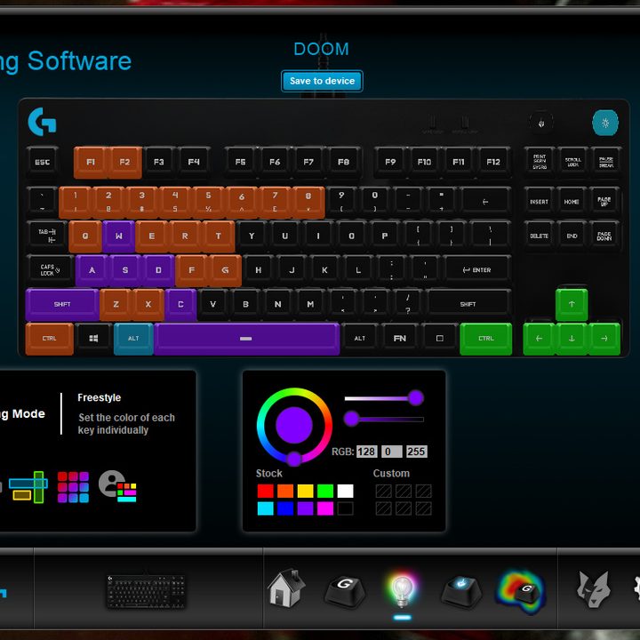640x640 pixels.
Task: Select the green left arrow key
Action: tap(539, 339)
